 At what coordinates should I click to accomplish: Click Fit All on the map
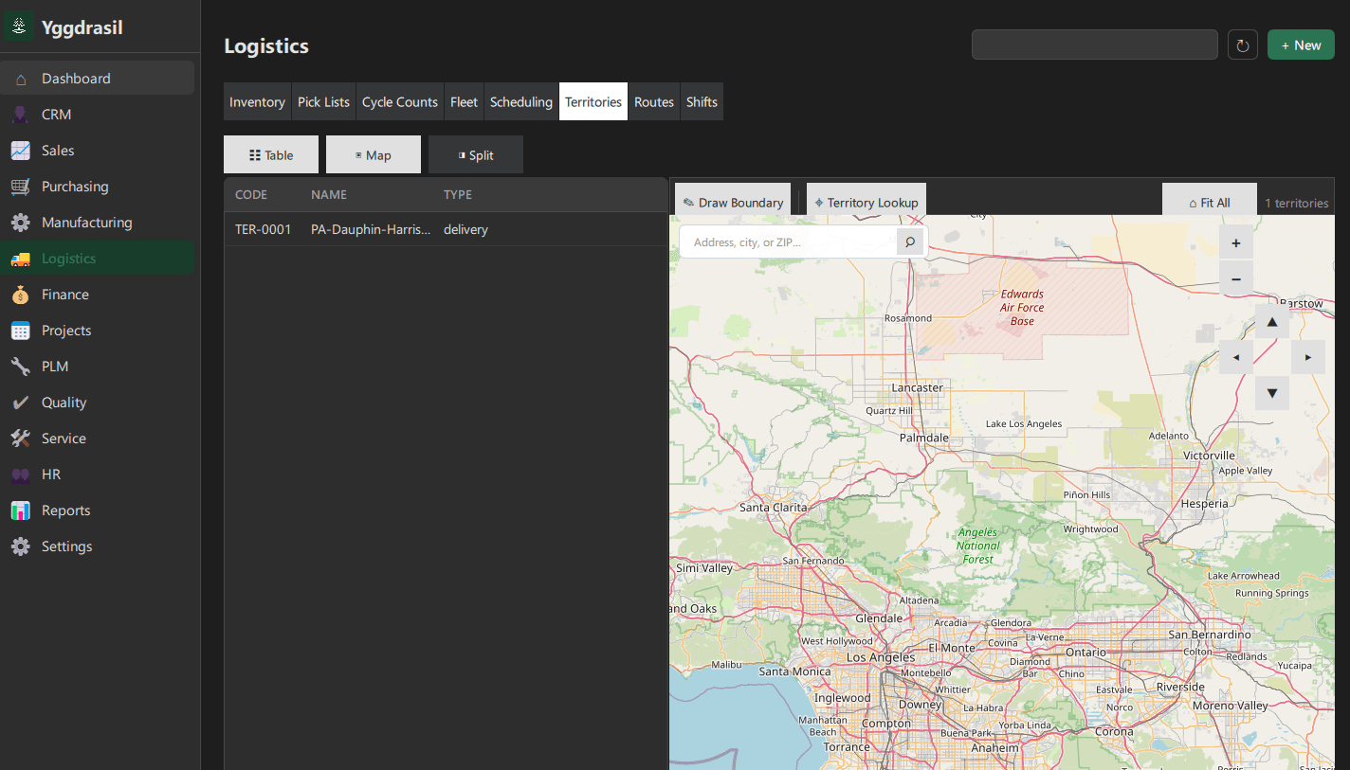[x=1209, y=201]
